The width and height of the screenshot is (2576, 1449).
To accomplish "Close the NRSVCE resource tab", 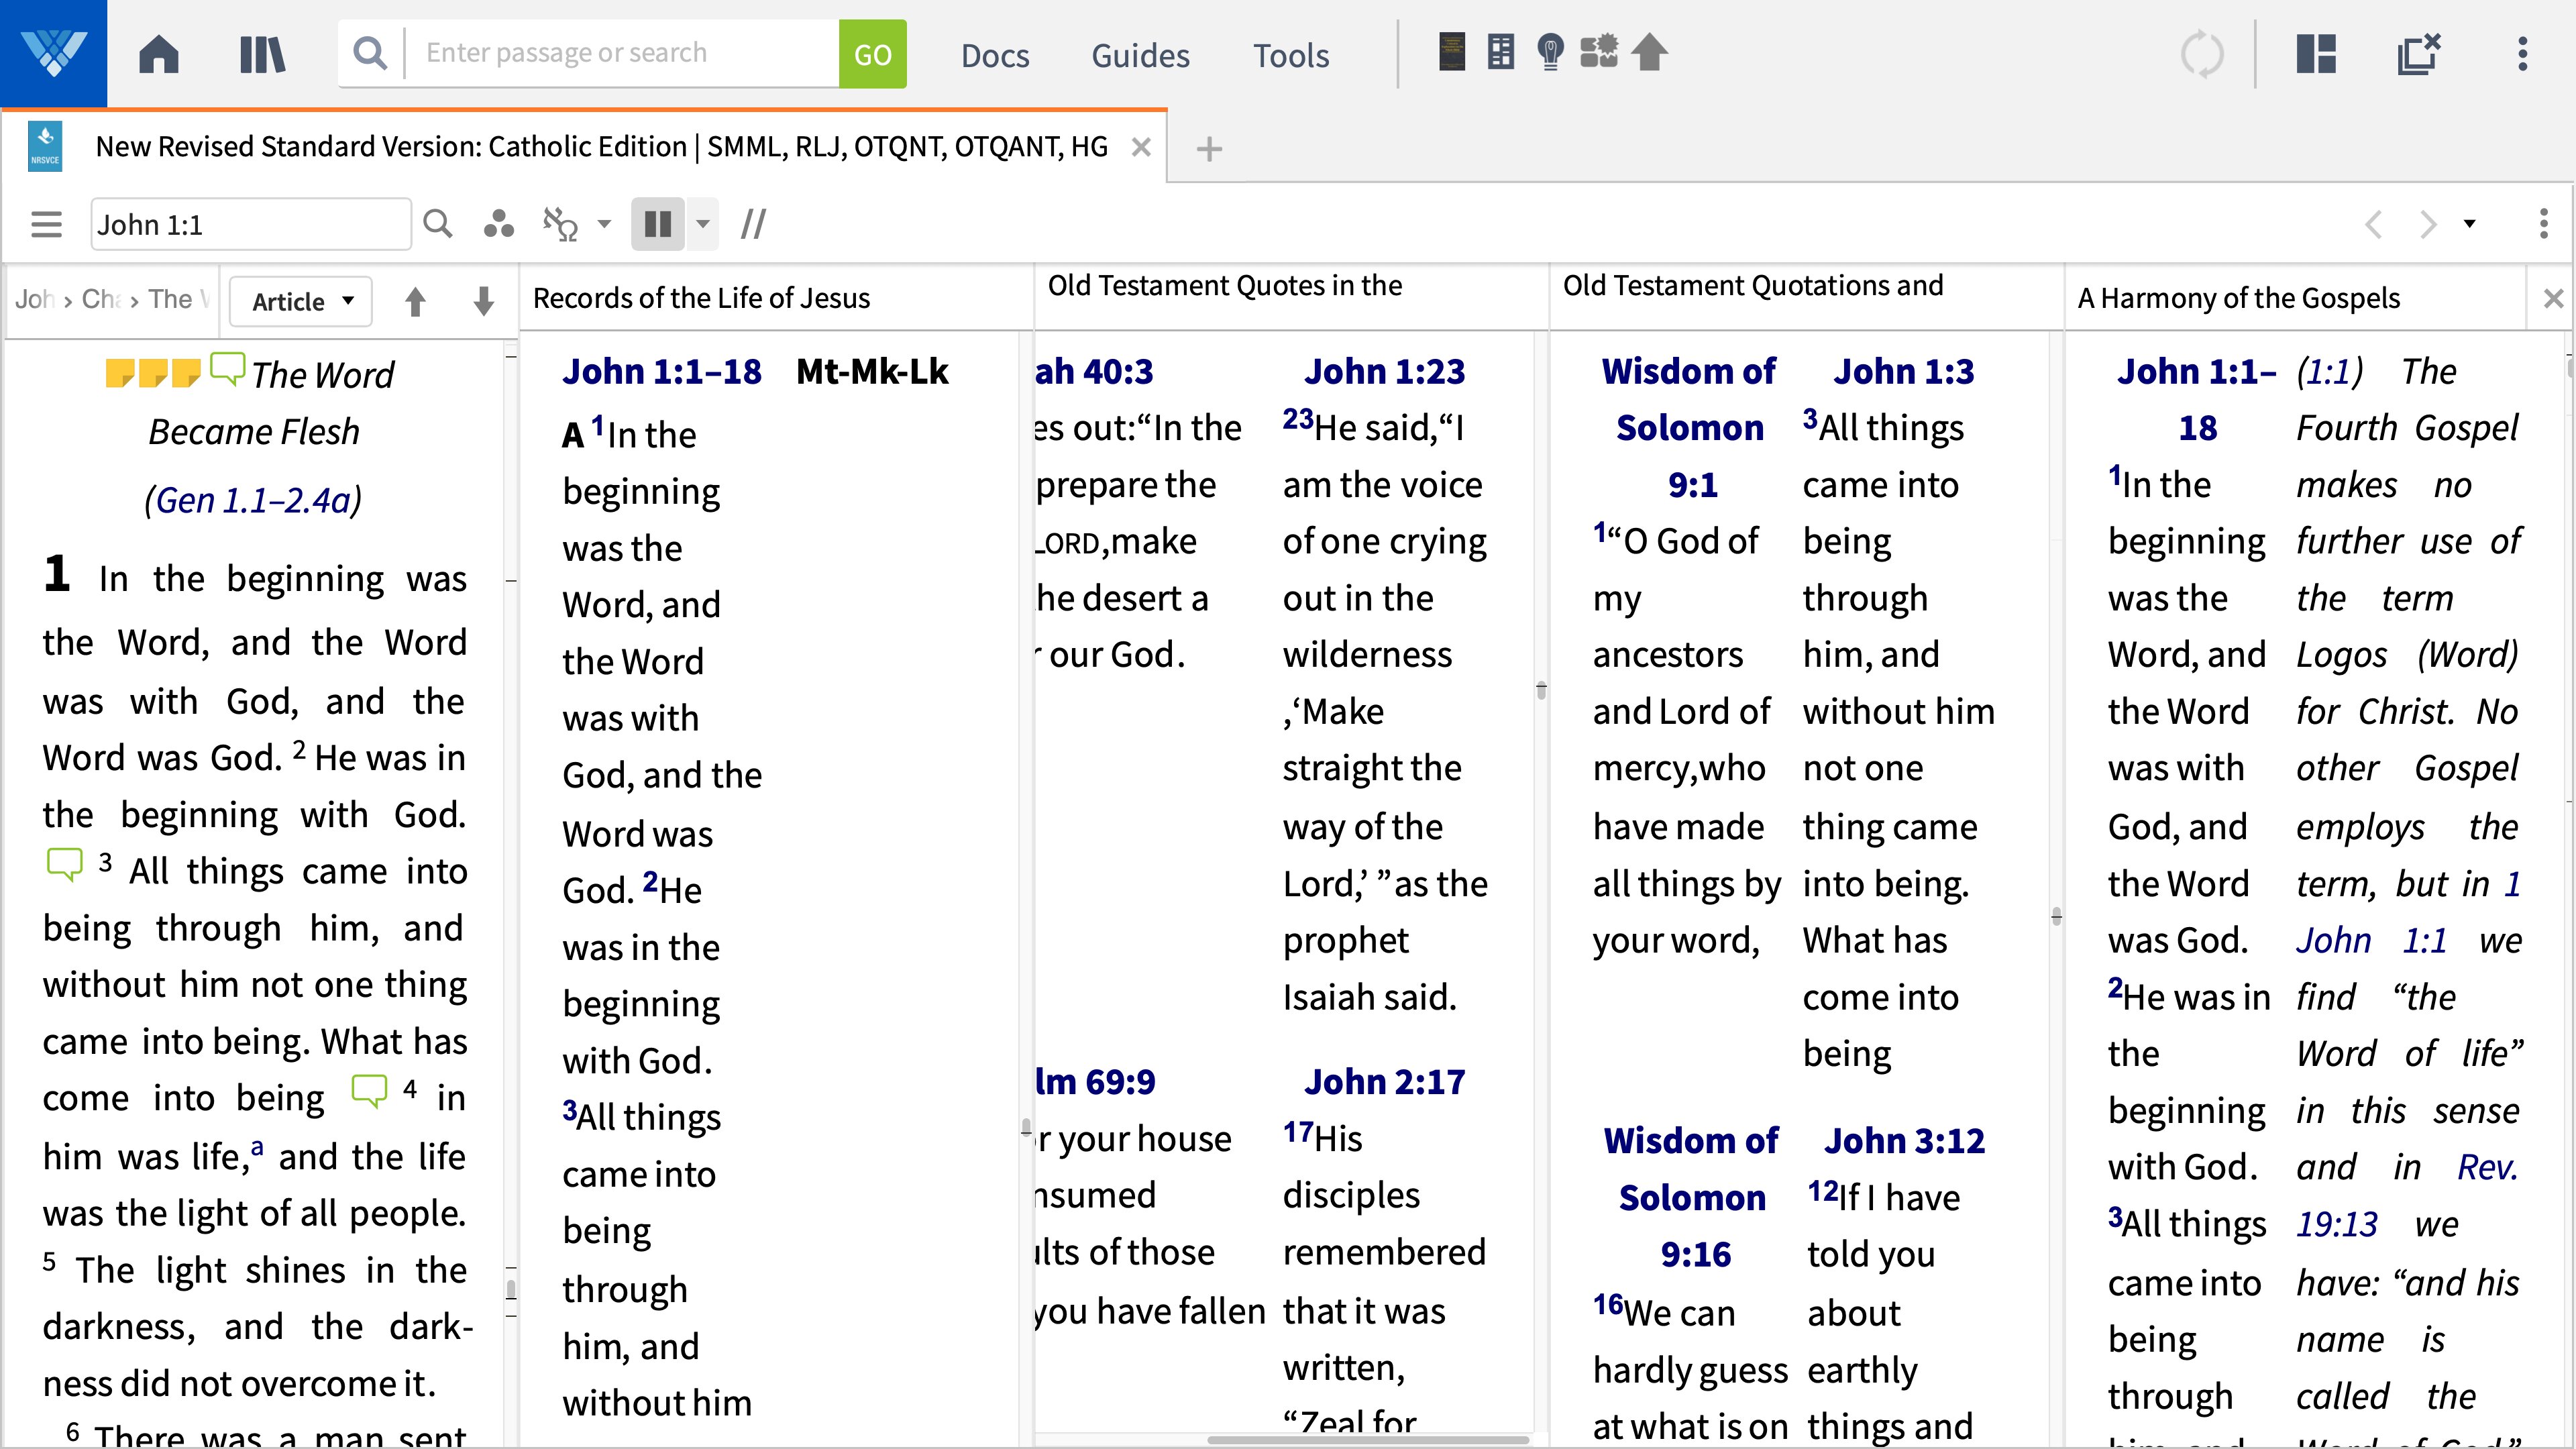I will click(x=1141, y=148).
